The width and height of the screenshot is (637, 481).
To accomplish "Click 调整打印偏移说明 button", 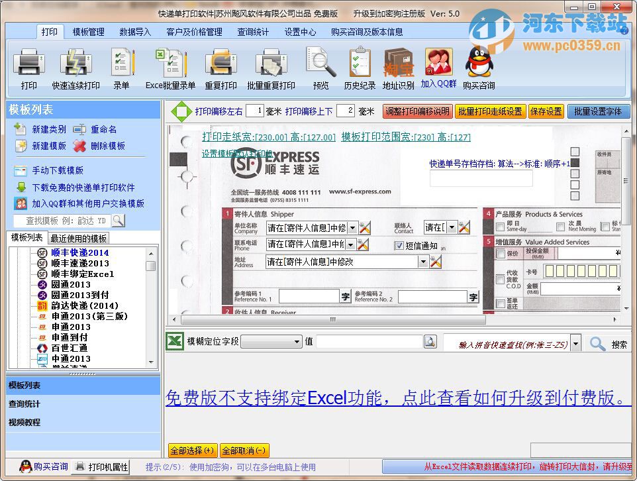I will [417, 111].
